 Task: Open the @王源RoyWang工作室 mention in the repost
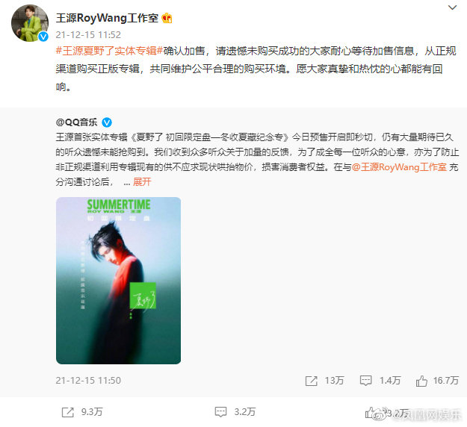[399, 167]
